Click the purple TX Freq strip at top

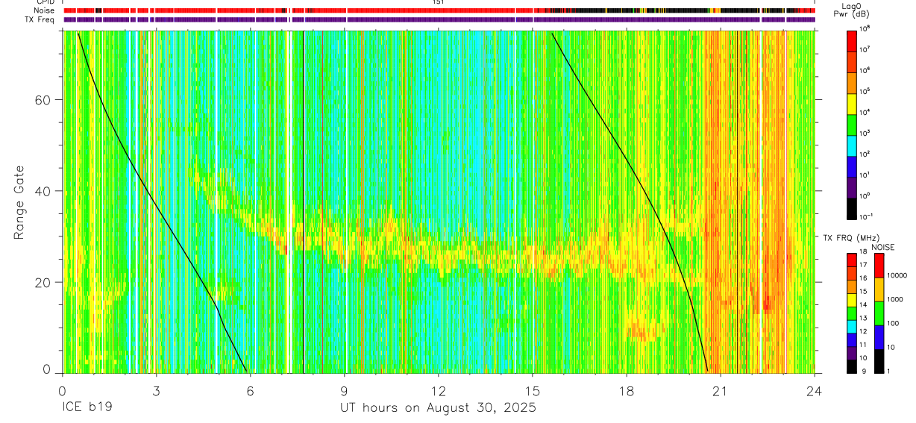click(x=439, y=19)
